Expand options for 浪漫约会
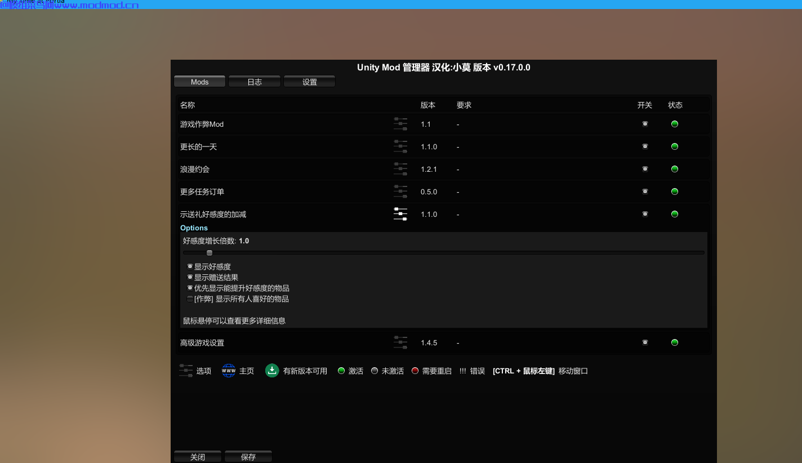The width and height of the screenshot is (802, 463). tap(400, 169)
